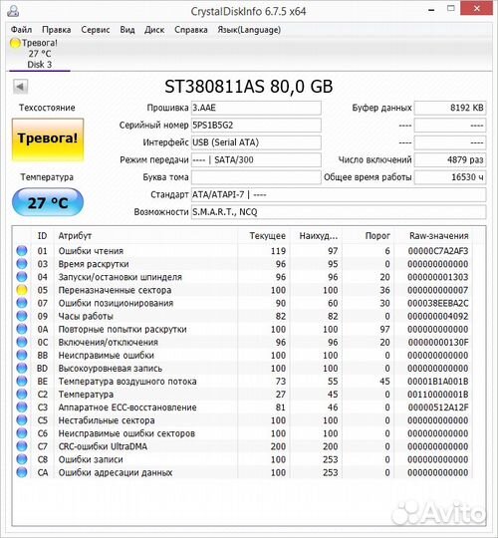Viewport: 498px width, 538px height.
Task: Open the Диск menu
Action: click(154, 30)
